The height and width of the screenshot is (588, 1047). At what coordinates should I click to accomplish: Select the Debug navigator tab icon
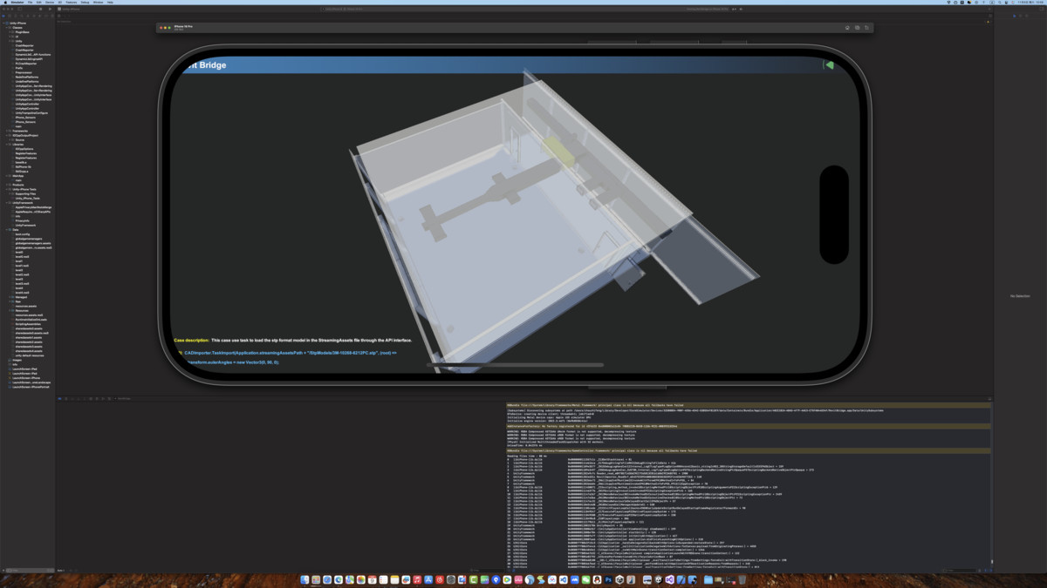[x=40, y=16]
